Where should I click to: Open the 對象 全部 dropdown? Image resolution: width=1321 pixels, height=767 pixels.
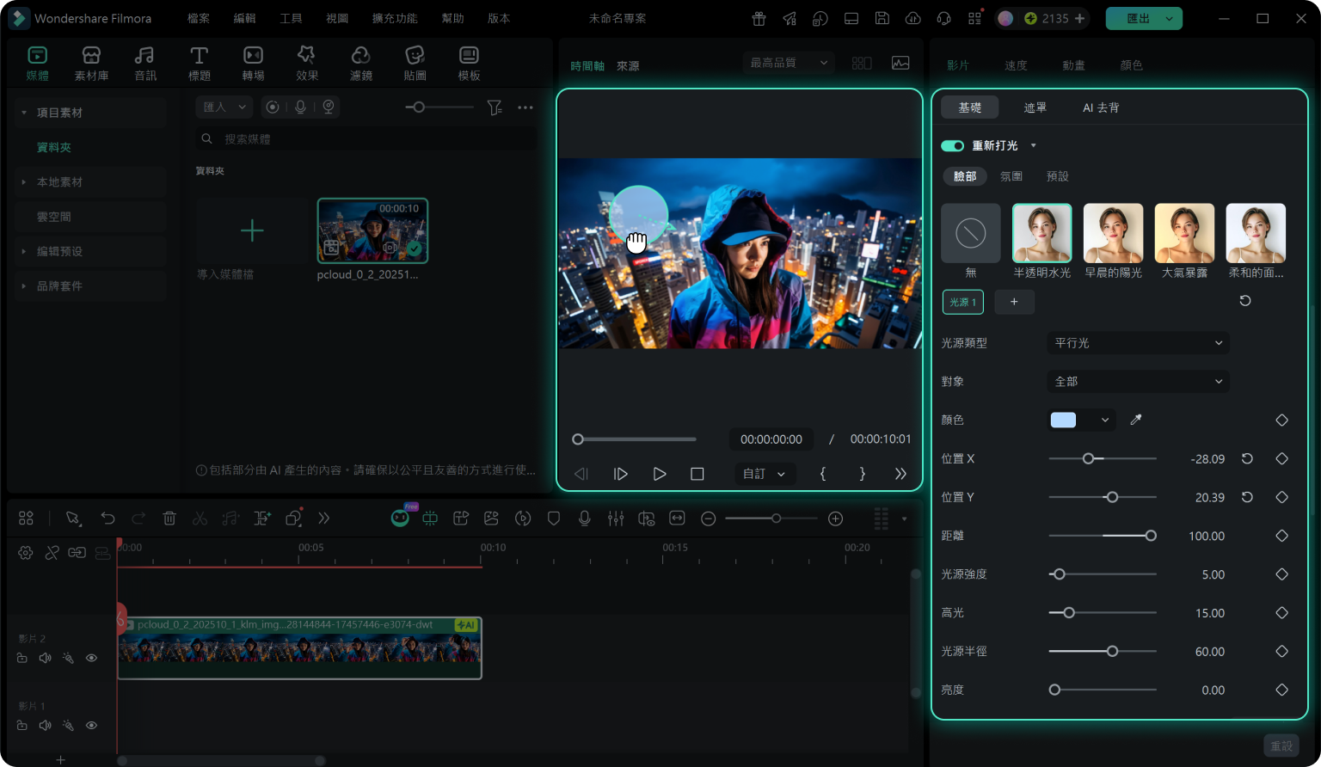click(x=1138, y=382)
